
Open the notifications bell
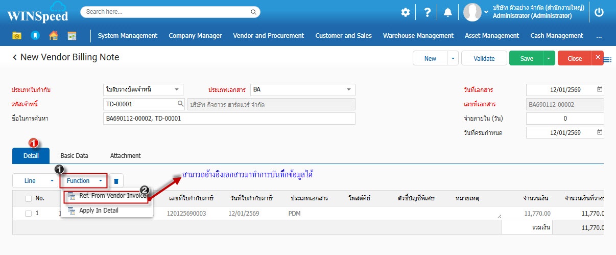448,12
